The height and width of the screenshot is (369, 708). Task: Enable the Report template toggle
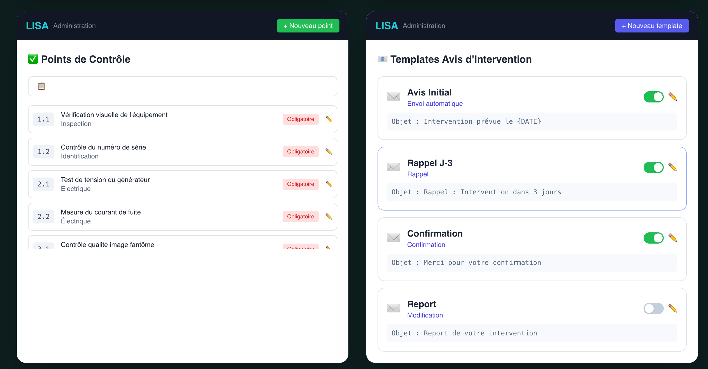pos(654,308)
